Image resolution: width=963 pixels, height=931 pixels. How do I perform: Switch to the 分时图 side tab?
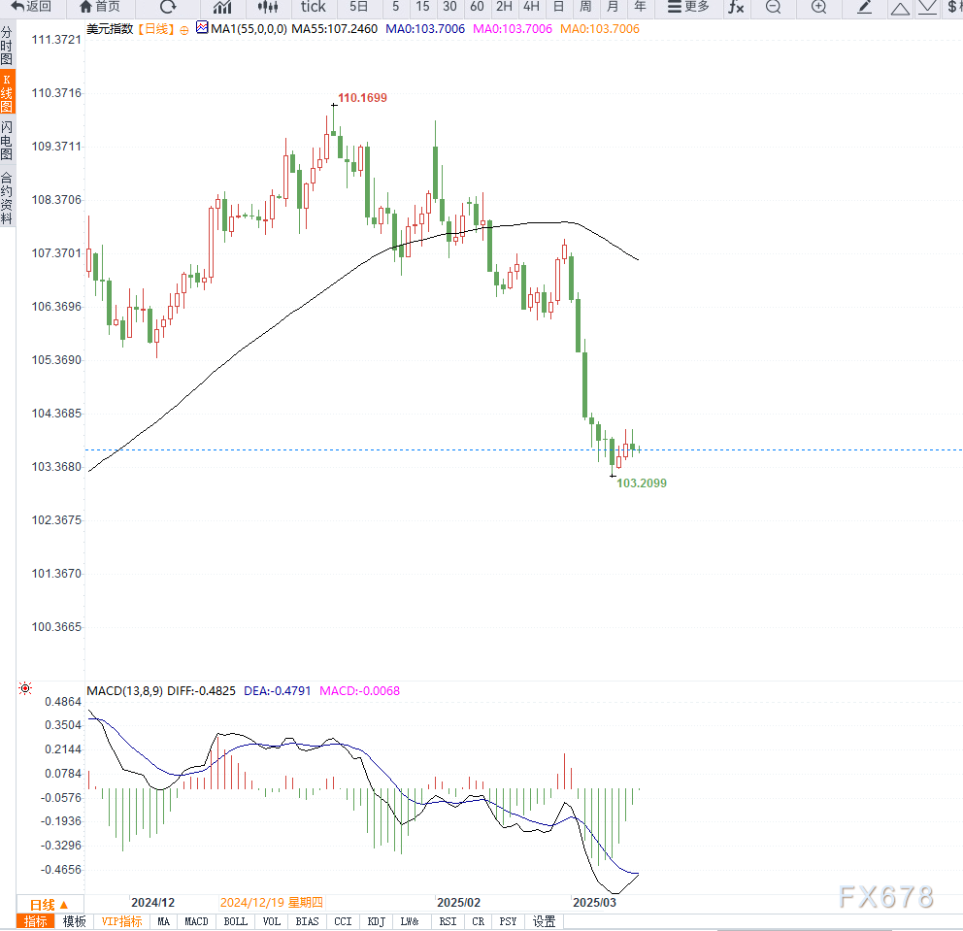[x=7, y=45]
